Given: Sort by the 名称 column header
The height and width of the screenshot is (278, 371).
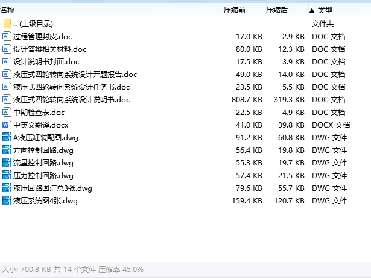Looking at the screenshot, I should (x=7, y=10).
